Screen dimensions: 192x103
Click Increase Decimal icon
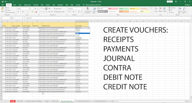[x=79, y=12]
